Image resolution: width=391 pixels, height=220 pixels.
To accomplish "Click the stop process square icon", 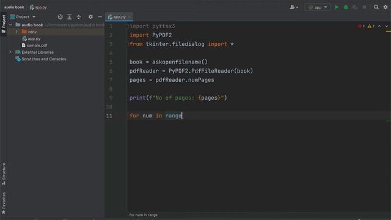I will click(x=364, y=7).
